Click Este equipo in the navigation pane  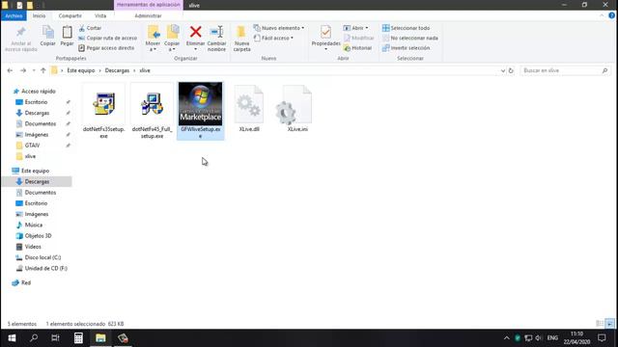pyautogui.click(x=35, y=171)
